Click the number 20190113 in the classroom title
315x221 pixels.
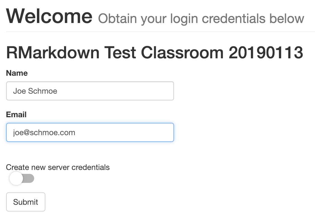(x=266, y=52)
